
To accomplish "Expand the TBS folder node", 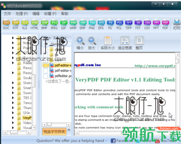I will [13, 98].
